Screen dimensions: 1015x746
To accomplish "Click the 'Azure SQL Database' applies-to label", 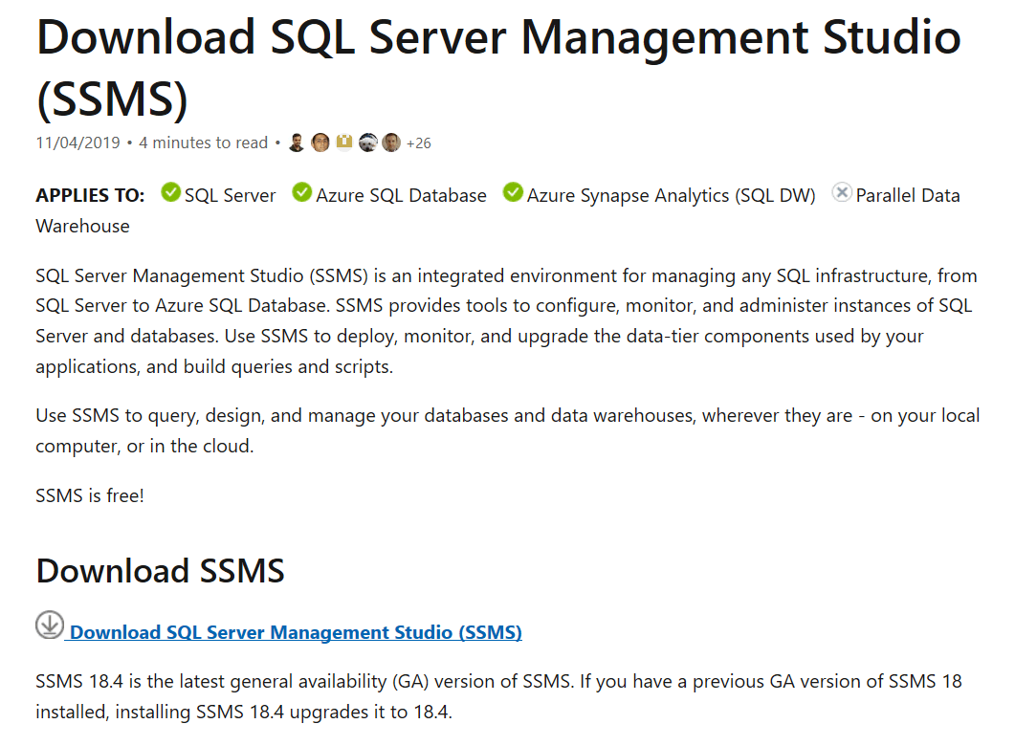I will [x=402, y=195].
